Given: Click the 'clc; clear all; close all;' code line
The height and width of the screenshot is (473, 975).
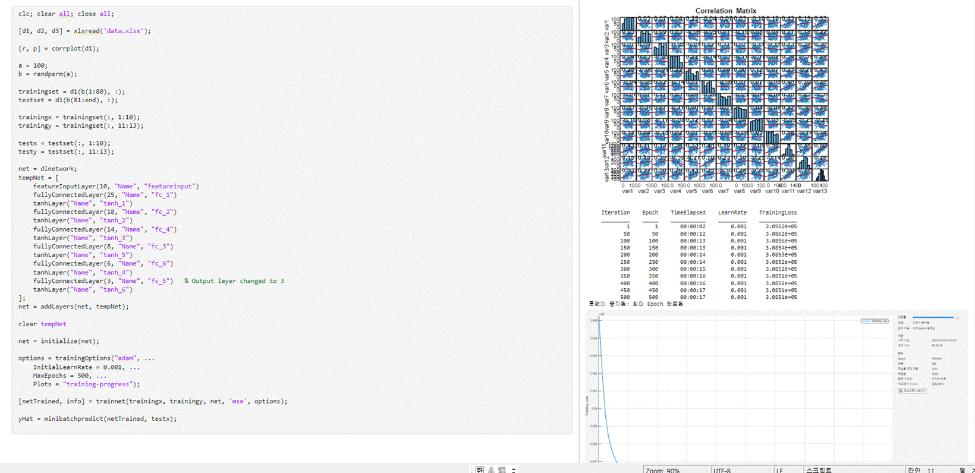Looking at the screenshot, I should (66, 14).
